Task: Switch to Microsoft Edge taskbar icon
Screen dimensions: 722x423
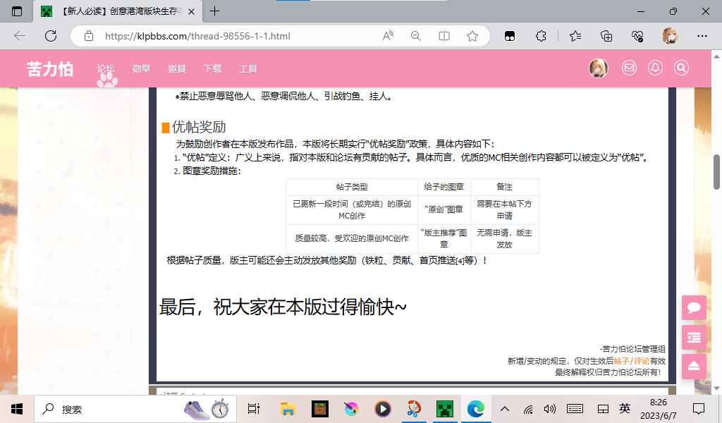Action: coord(476,409)
